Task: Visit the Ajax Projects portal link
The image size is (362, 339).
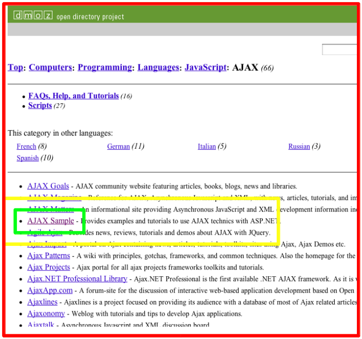Action: (x=48, y=267)
